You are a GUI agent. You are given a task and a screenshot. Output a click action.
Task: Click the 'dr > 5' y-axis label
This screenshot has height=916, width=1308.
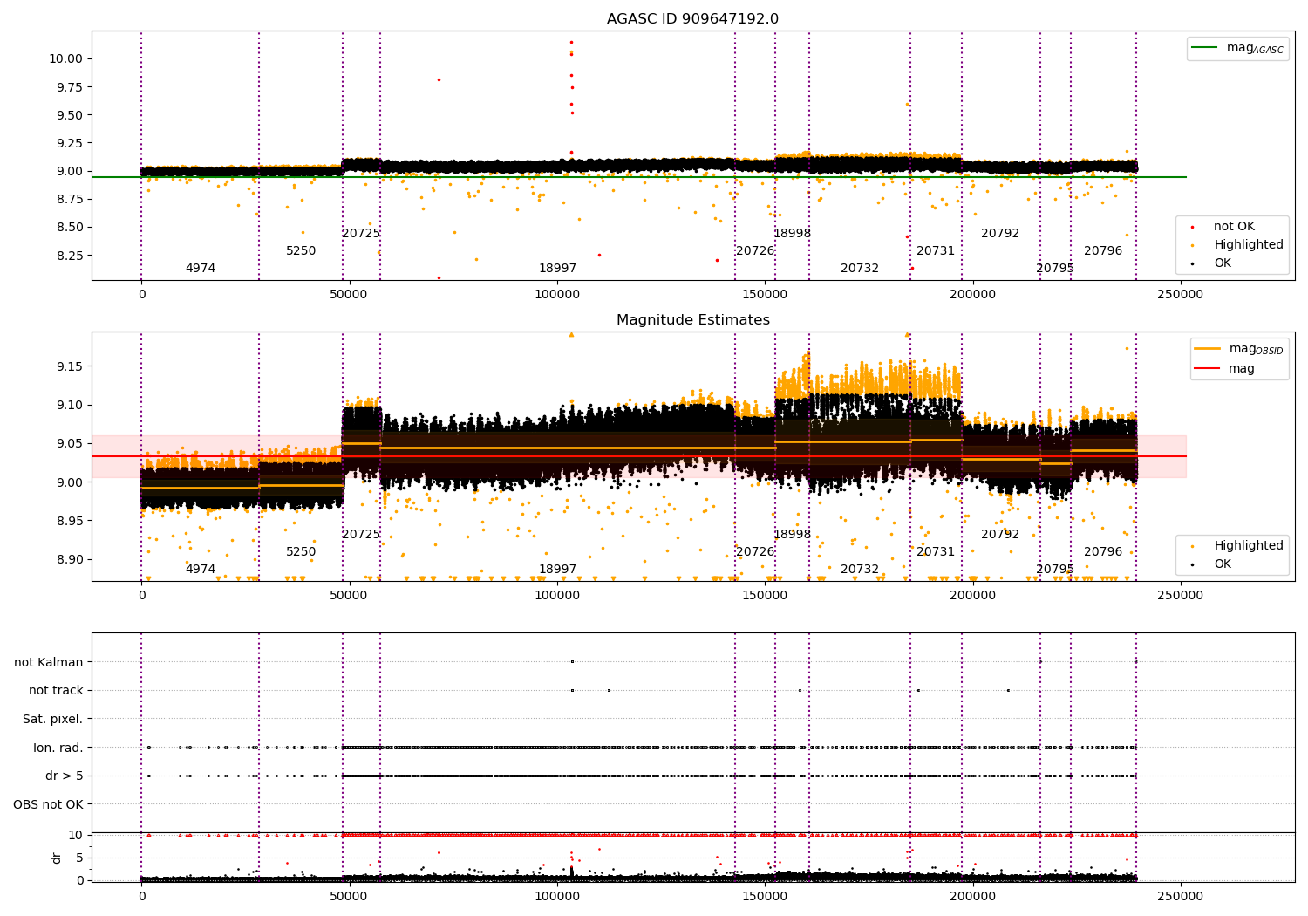pos(65,776)
